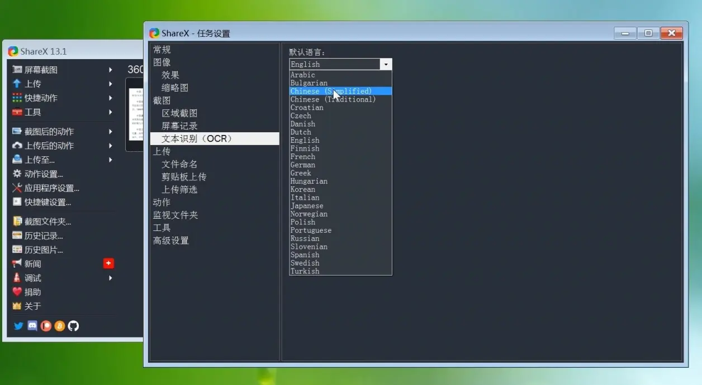Viewport: 702px width, 385px height.
Task: Expand the 上传 submenu arrow in main window
Action: click(111, 84)
